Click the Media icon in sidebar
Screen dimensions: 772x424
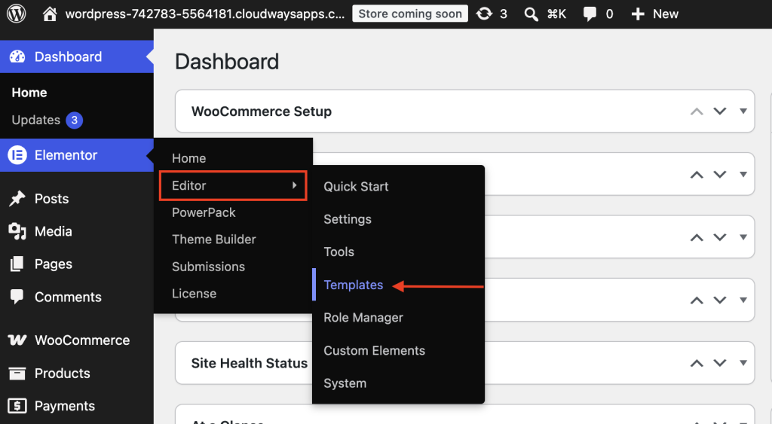tap(17, 231)
